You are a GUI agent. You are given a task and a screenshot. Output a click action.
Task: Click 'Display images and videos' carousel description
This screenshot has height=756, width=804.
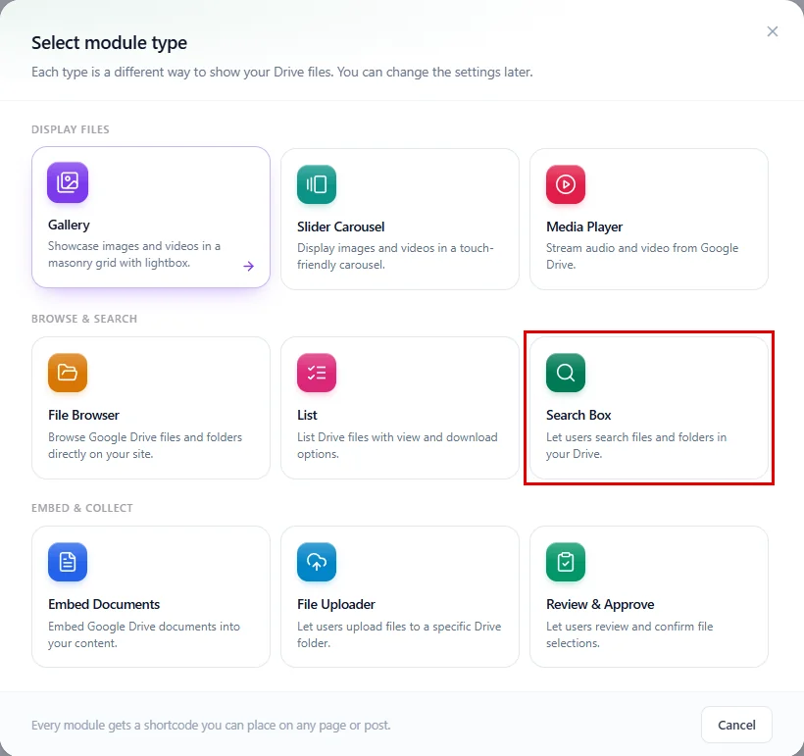395,256
